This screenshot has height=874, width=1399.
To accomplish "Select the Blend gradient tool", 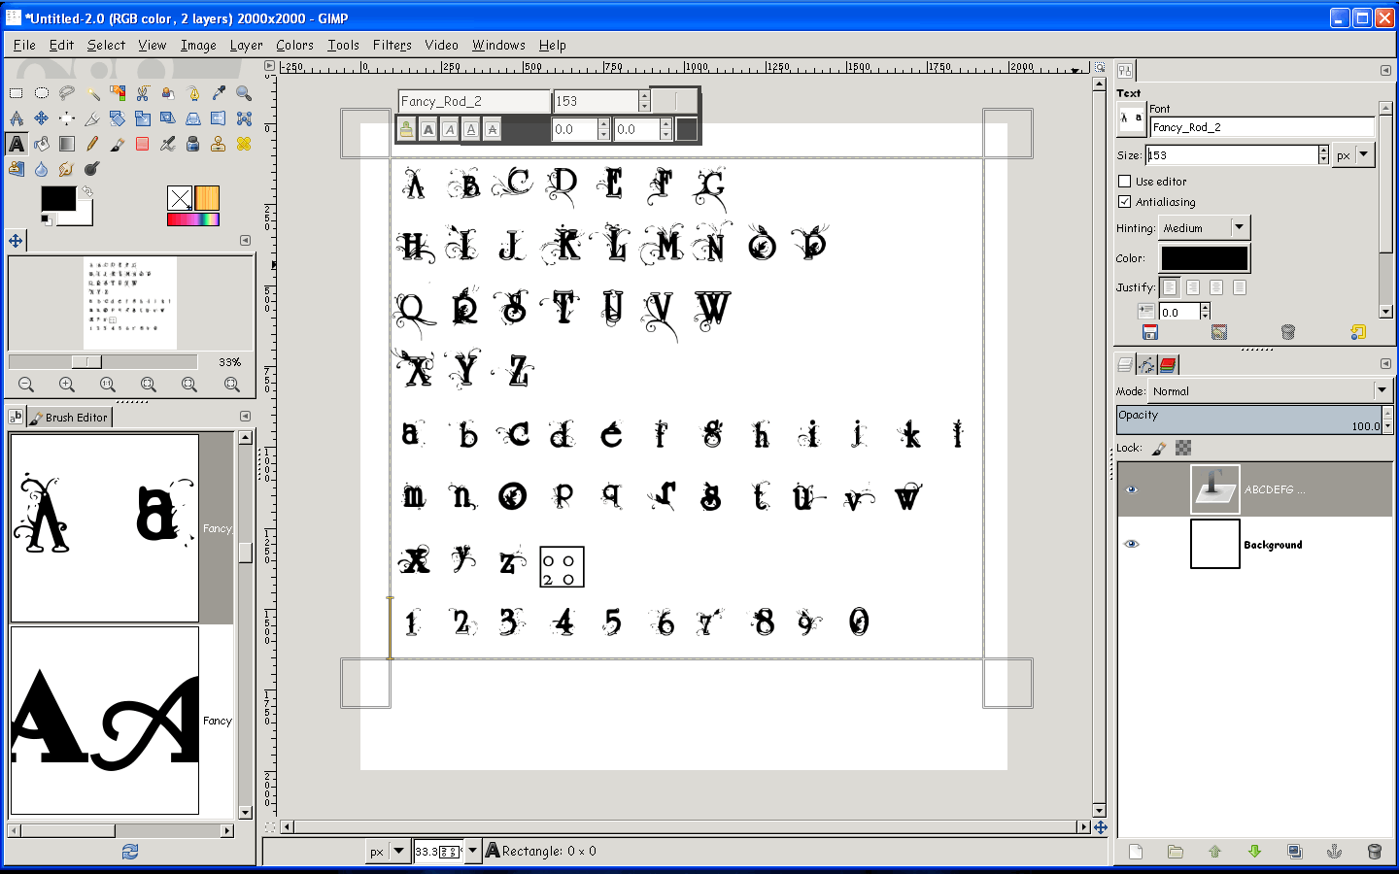I will click(67, 144).
